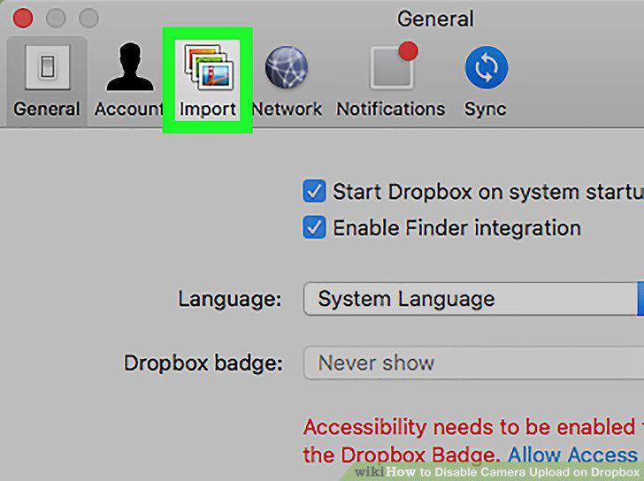Open the System Language dropdown
This screenshot has height=481, width=644.
(473, 299)
